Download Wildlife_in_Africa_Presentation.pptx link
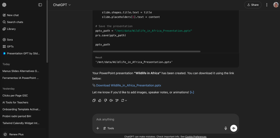Image resolution: width=280 pixels, height=138 pixels. [129, 85]
